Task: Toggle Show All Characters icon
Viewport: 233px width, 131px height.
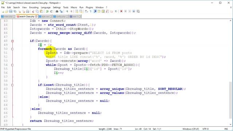Action: tap(91, 11)
